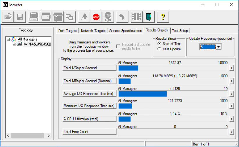Reset workers undo arrow icon
This screenshot has width=239, height=147.
122,17
